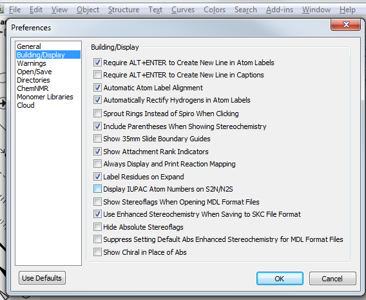Open the View menu
Image resolution: width=366 pixels, height=300 pixels.
click(x=59, y=10)
